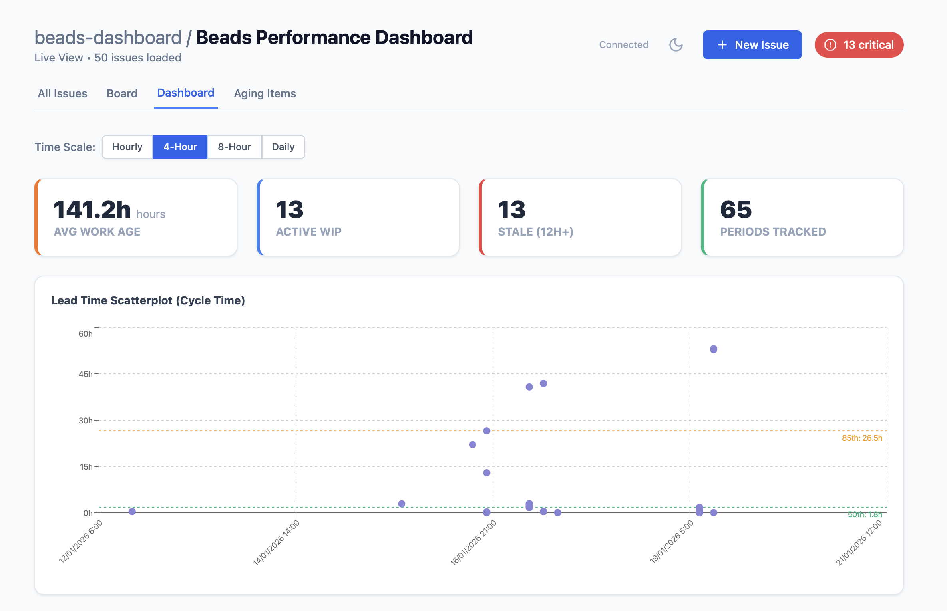947x611 pixels.
Task: Click the highest scatterplot point near 55h
Action: pos(714,349)
